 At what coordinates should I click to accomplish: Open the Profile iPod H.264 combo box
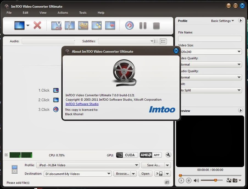pyautogui.click(x=88, y=165)
